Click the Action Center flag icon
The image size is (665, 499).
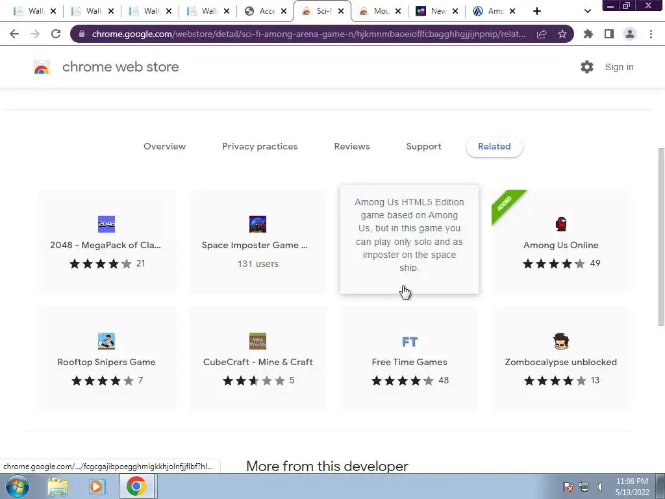pyautogui.click(x=568, y=487)
